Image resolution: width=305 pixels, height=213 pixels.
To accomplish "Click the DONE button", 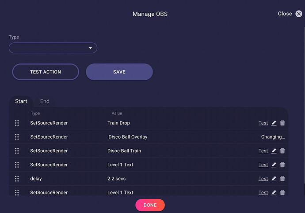I will [150, 205].
